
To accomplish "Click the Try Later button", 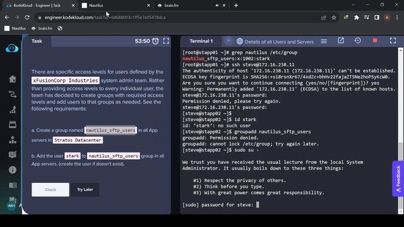I will (85, 190).
